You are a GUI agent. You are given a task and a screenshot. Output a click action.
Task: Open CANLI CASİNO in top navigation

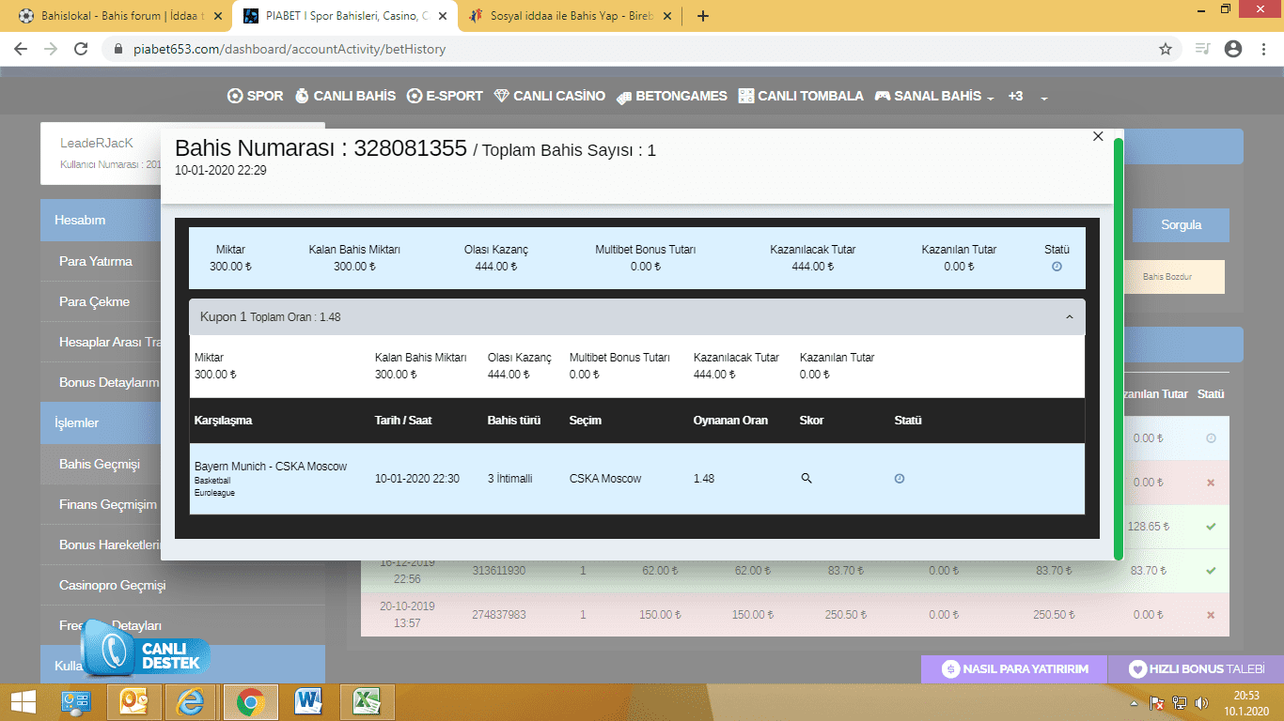549,96
